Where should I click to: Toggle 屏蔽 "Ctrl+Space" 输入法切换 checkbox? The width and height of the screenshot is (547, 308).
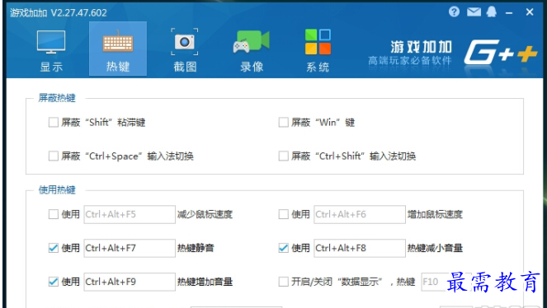(x=54, y=156)
